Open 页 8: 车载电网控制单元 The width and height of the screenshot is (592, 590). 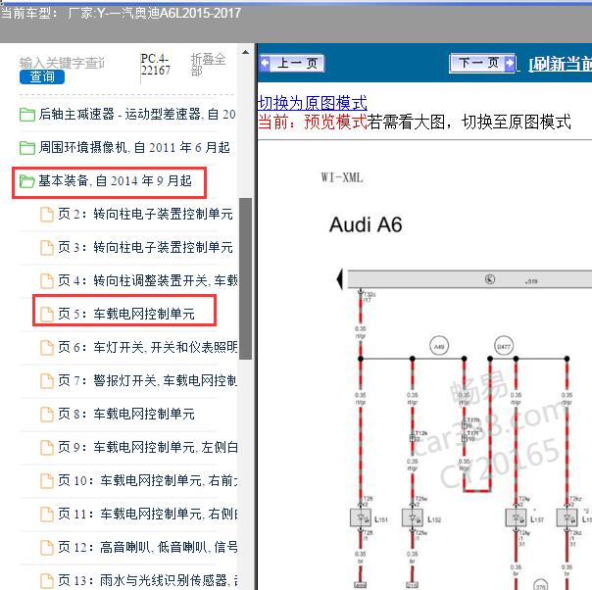click(126, 414)
